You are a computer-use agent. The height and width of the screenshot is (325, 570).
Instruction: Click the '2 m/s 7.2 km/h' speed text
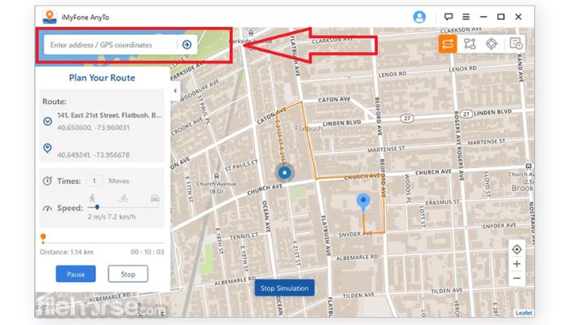112,217
